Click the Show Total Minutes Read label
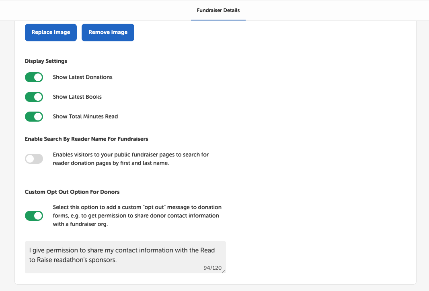The image size is (429, 291). pyautogui.click(x=85, y=116)
